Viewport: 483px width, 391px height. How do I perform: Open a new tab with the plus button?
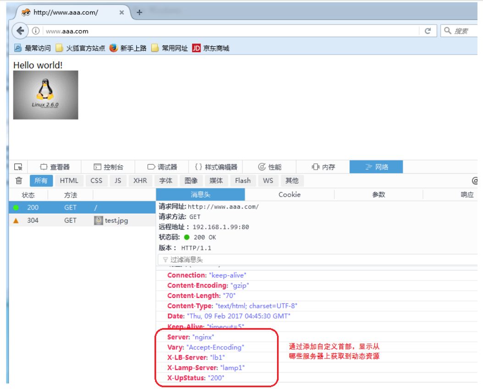pos(139,12)
